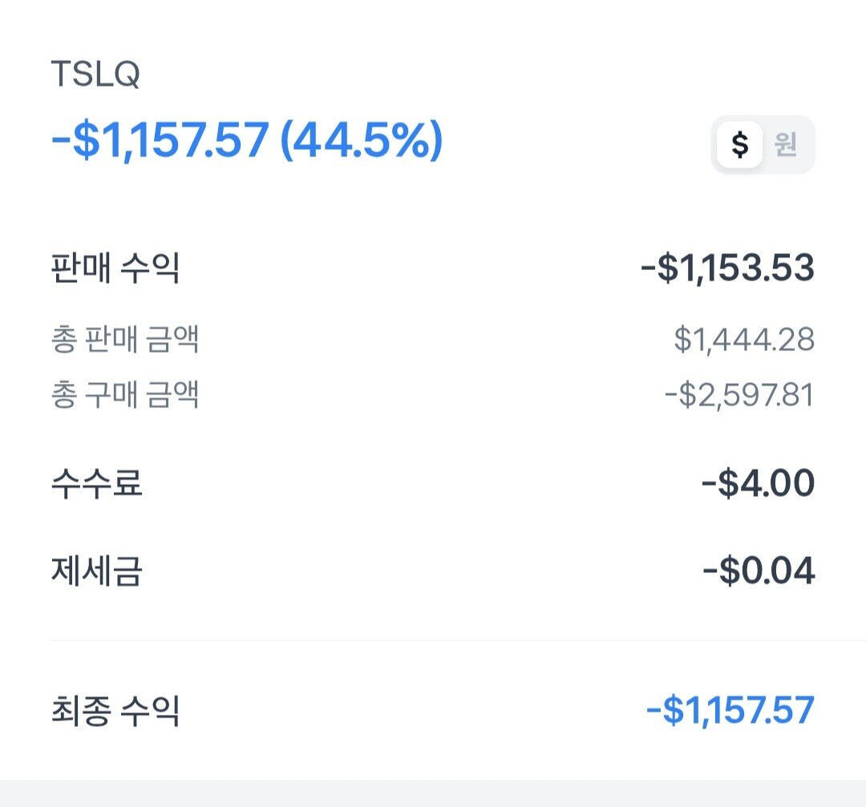Click the -$0.04 tax value

pos(759,571)
